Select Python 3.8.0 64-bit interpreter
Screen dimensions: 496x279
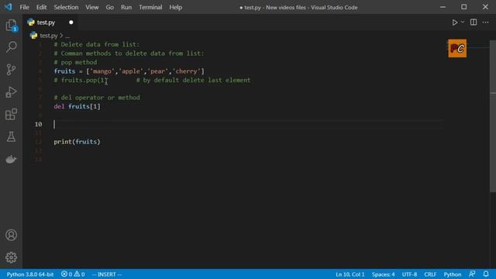30,274
